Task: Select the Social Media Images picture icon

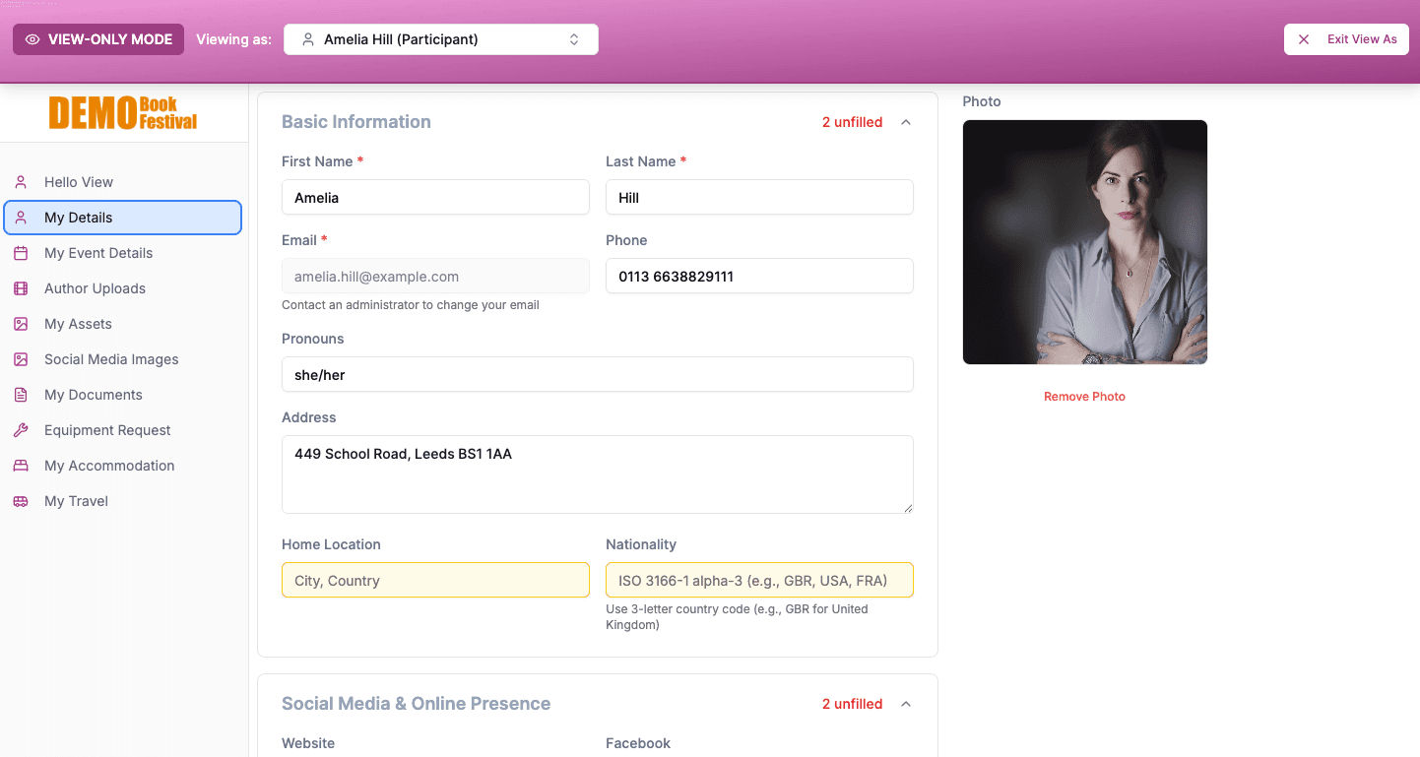Action: pyautogui.click(x=21, y=359)
